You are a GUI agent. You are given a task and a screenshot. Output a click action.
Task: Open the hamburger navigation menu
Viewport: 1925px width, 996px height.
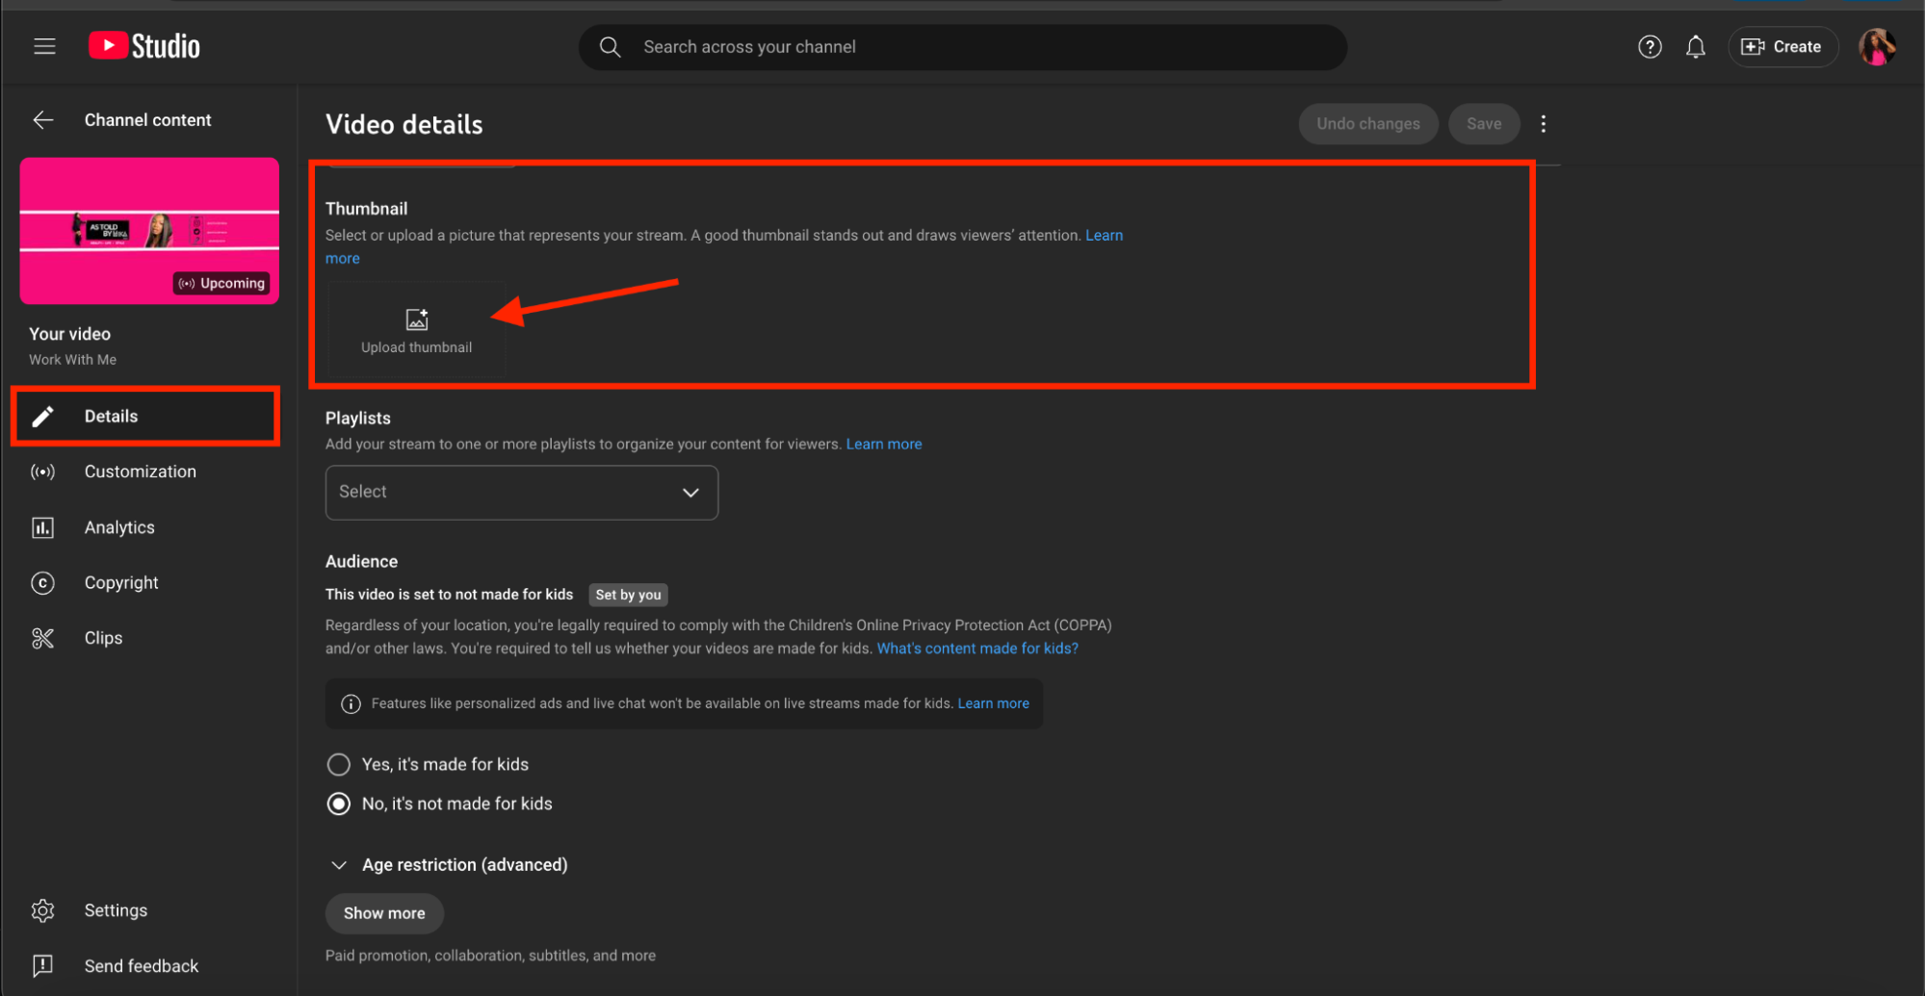[x=44, y=46]
